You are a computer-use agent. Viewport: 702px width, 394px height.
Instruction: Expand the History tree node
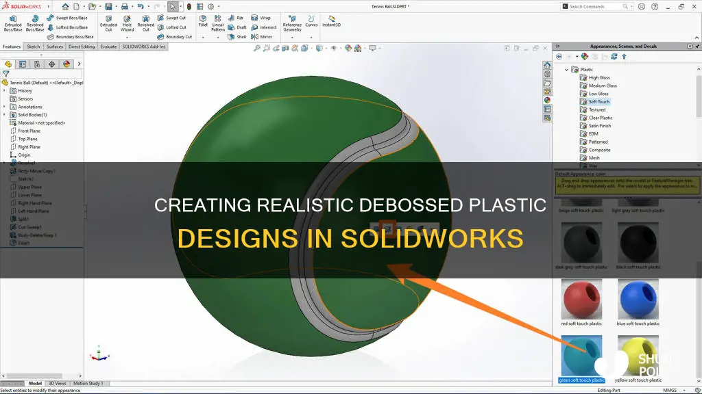click(5, 91)
